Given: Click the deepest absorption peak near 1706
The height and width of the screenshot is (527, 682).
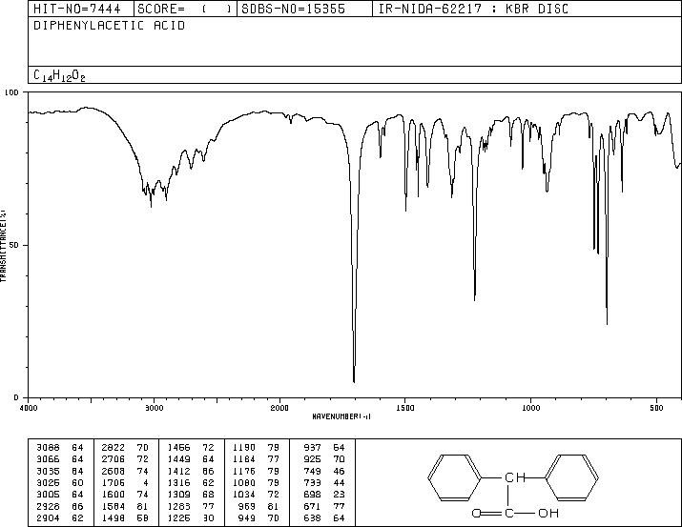Looking at the screenshot, I should click(354, 381).
